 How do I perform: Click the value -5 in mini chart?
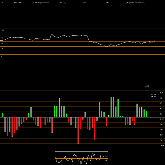pyautogui.click(x=106, y=160)
